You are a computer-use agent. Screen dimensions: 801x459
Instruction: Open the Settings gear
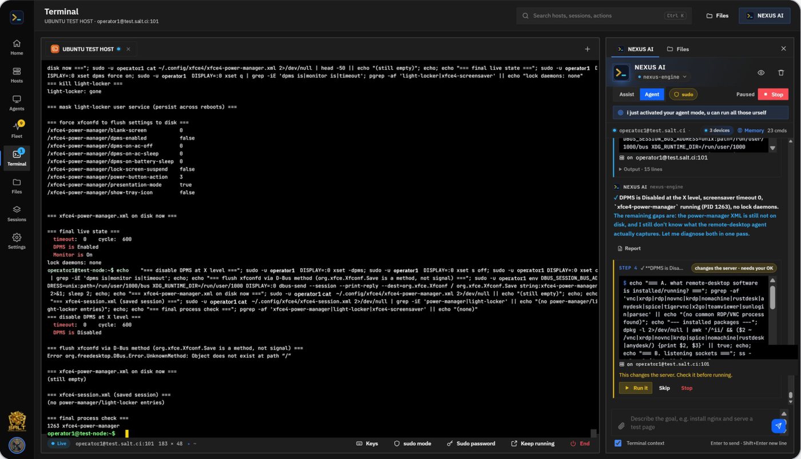(x=17, y=241)
